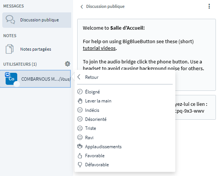Click the clock icon beside Éloigné
Image resolution: width=217 pixels, height=176 pixels.
[80, 92]
